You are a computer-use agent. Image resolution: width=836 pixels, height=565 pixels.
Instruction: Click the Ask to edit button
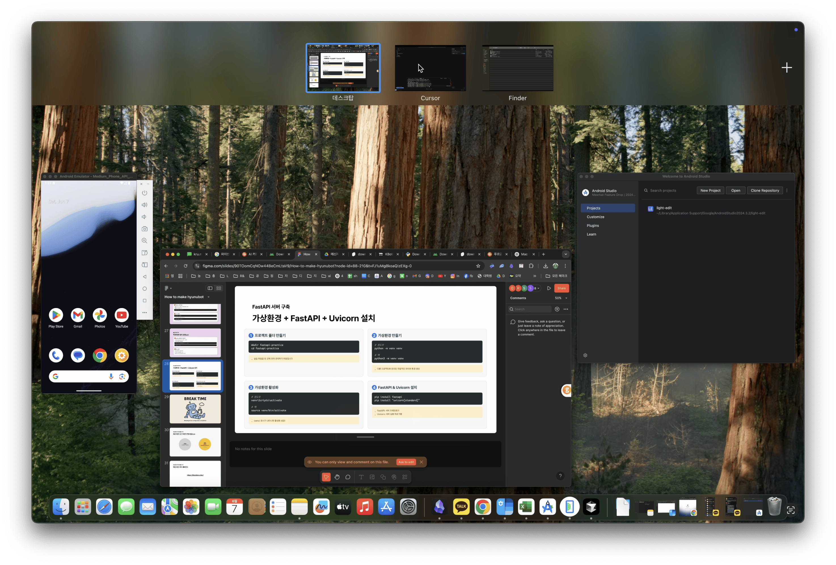click(x=406, y=462)
